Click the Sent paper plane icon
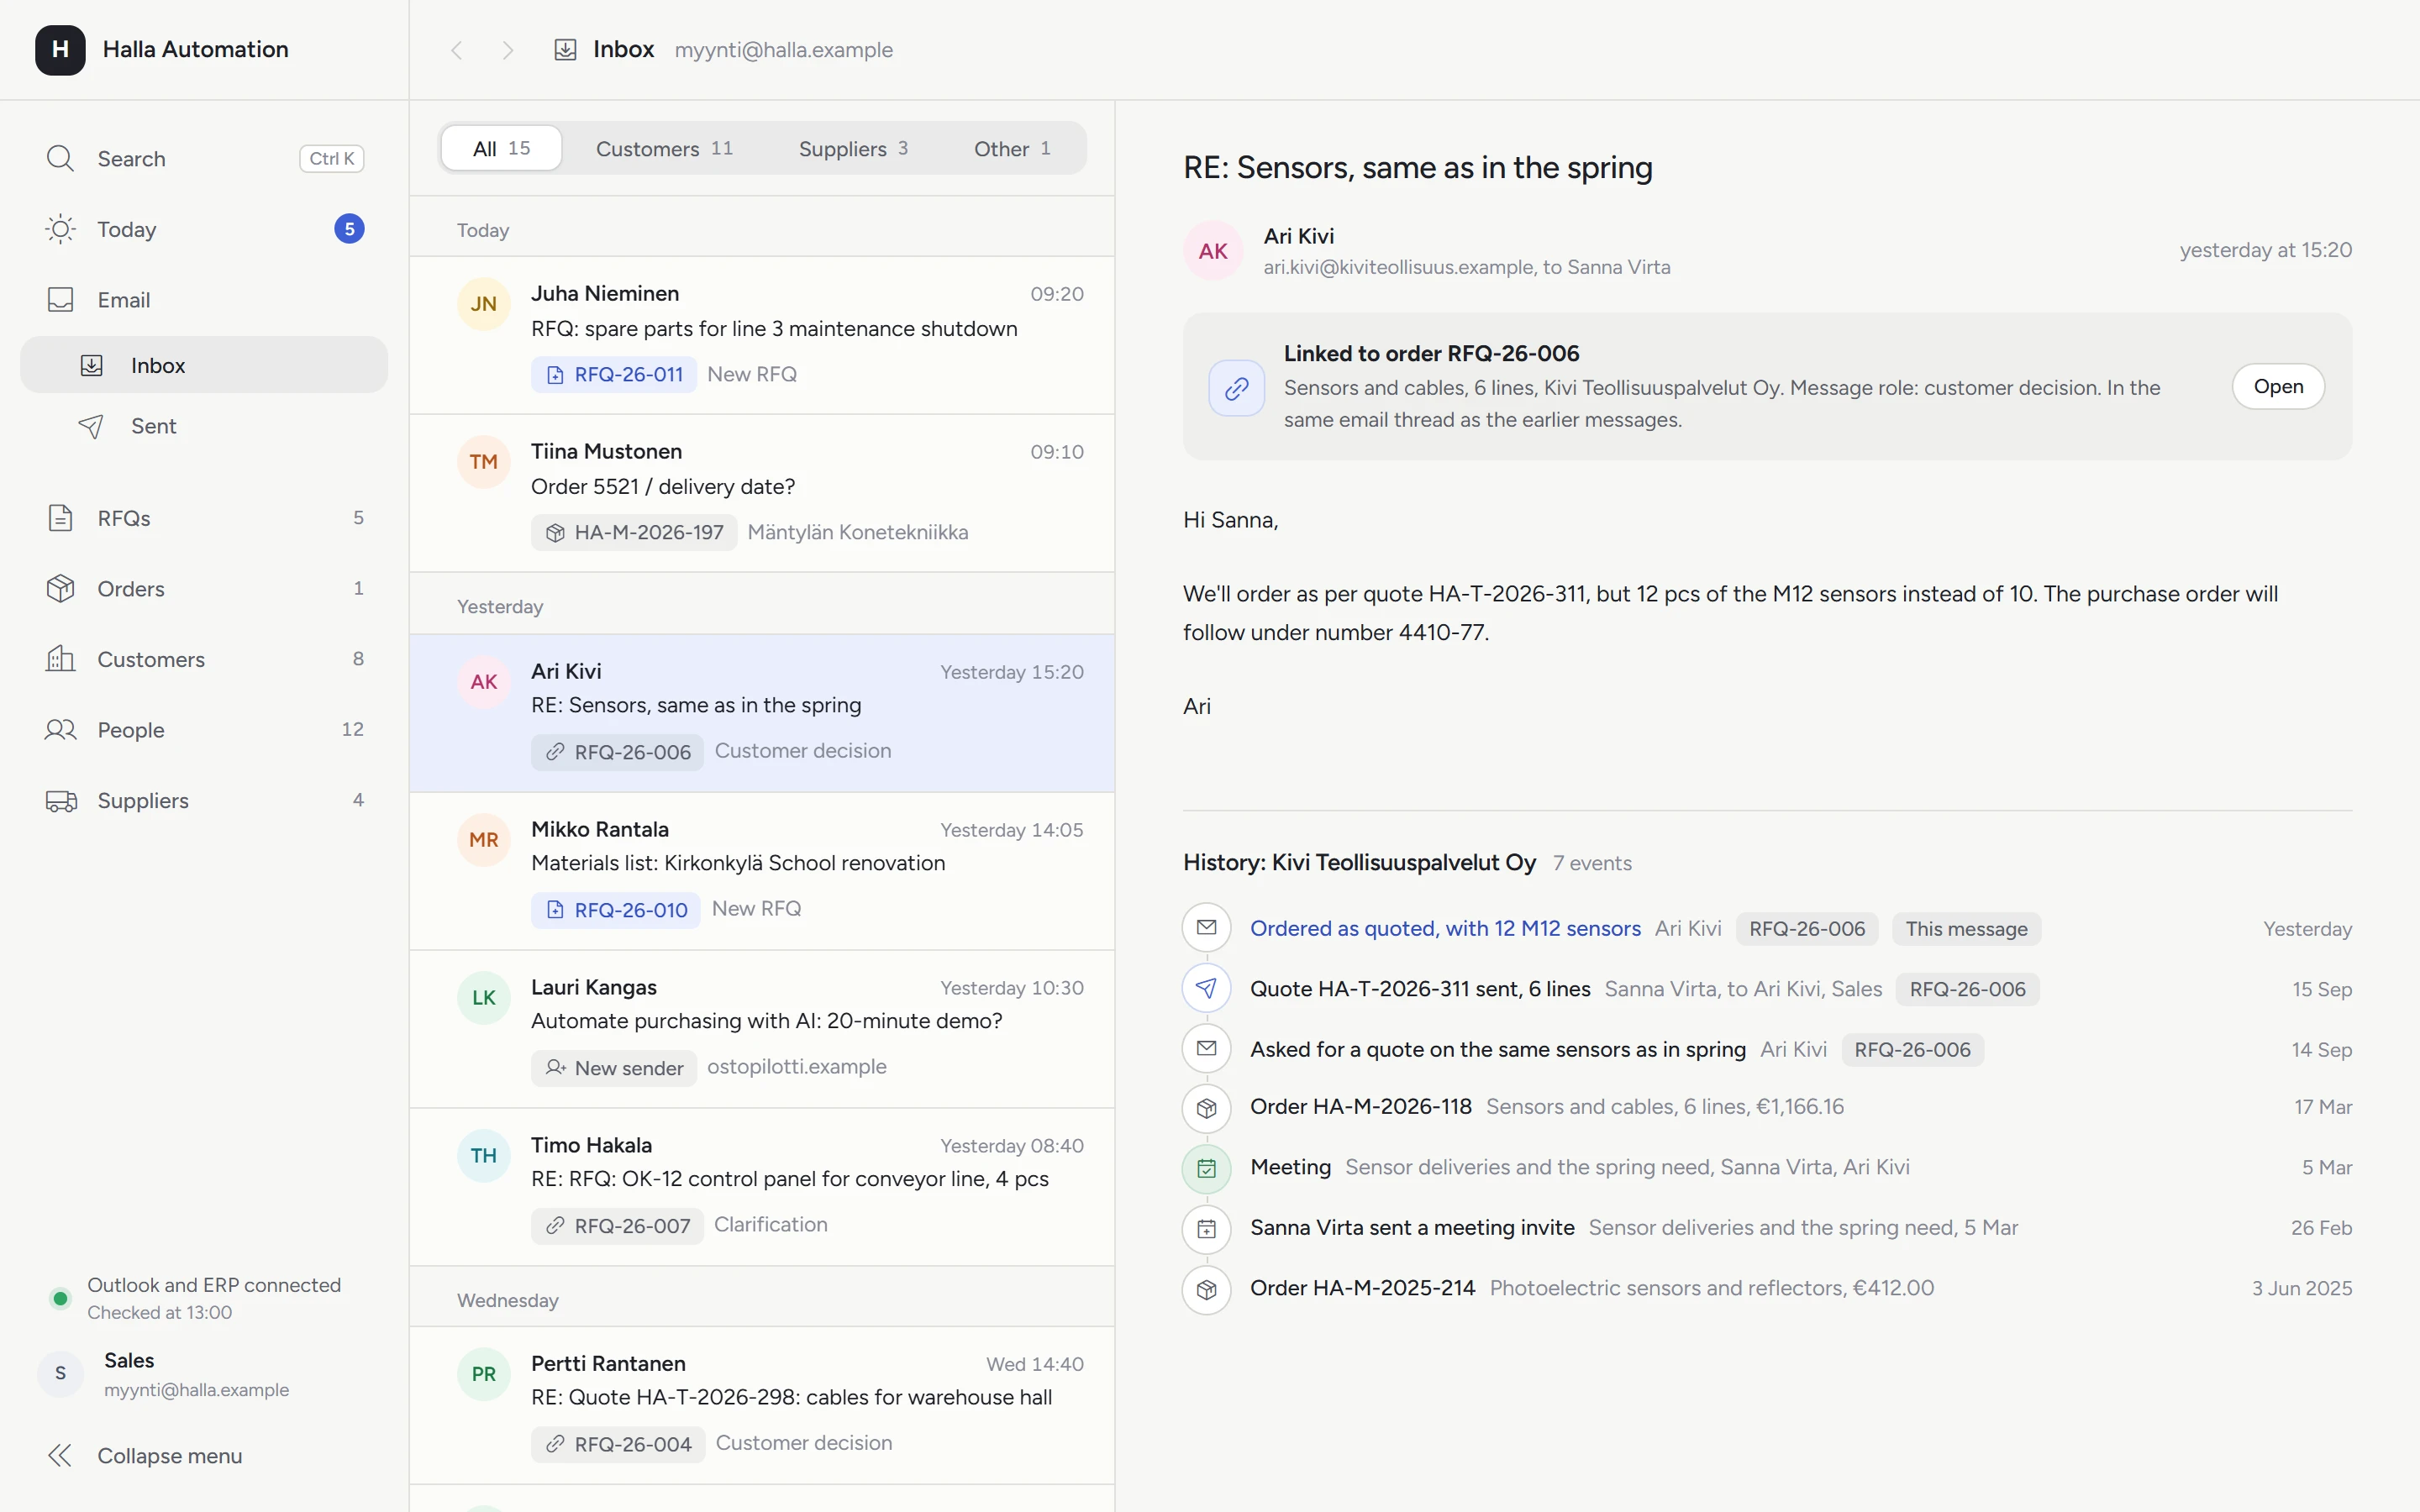Image resolution: width=2420 pixels, height=1512 pixels. tap(91, 426)
